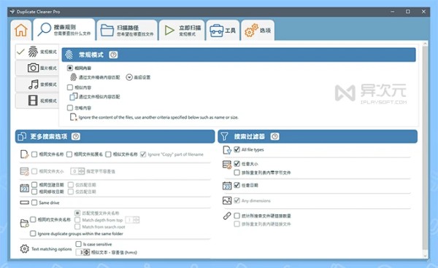This screenshot has height=268, width=438.
Task: Open the 选项 Options tab
Action: [x=258, y=30]
